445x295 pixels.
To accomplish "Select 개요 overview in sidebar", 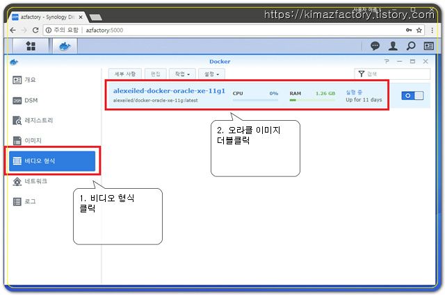I will point(53,80).
